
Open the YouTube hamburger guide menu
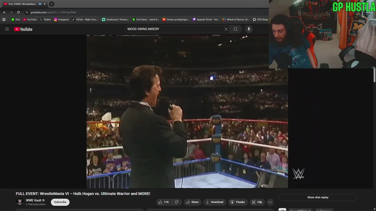[x=7, y=29]
